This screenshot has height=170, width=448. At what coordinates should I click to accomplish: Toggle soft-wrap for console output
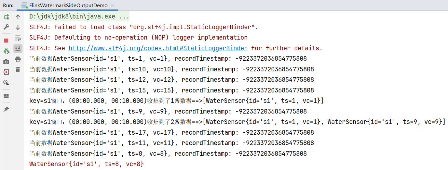point(18,38)
